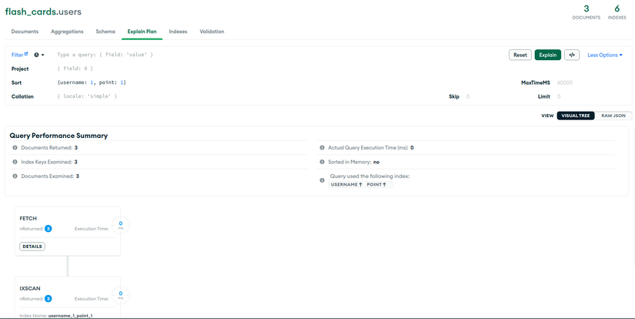Click the Reset button
This screenshot has height=319, width=635.
pos(520,55)
